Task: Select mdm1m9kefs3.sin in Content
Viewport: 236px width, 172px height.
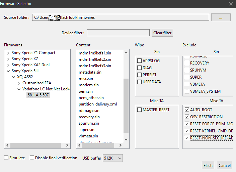Action: (95, 66)
